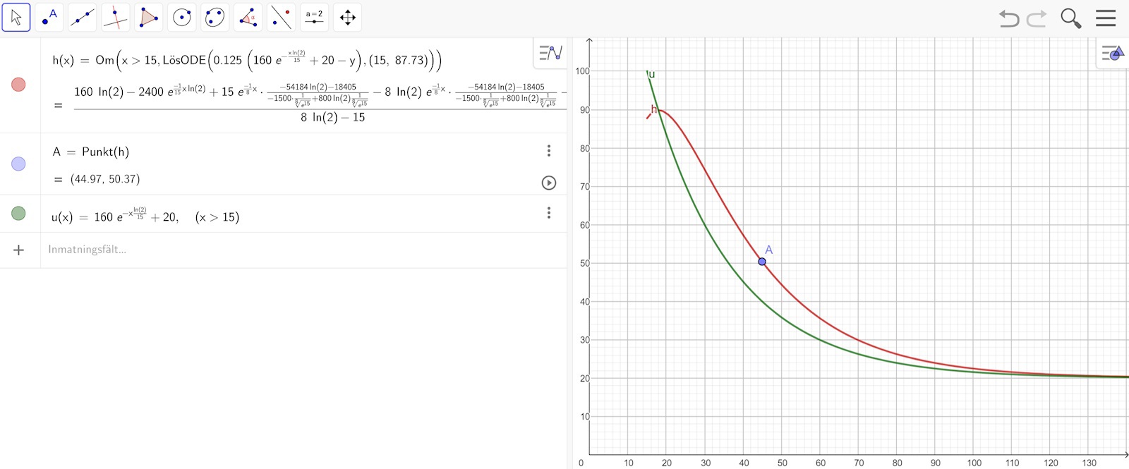This screenshot has width=1129, height=469.
Task: Select Move Graphics View tool
Action: click(x=348, y=18)
